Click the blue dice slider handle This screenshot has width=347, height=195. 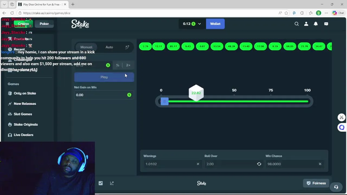coord(164,101)
